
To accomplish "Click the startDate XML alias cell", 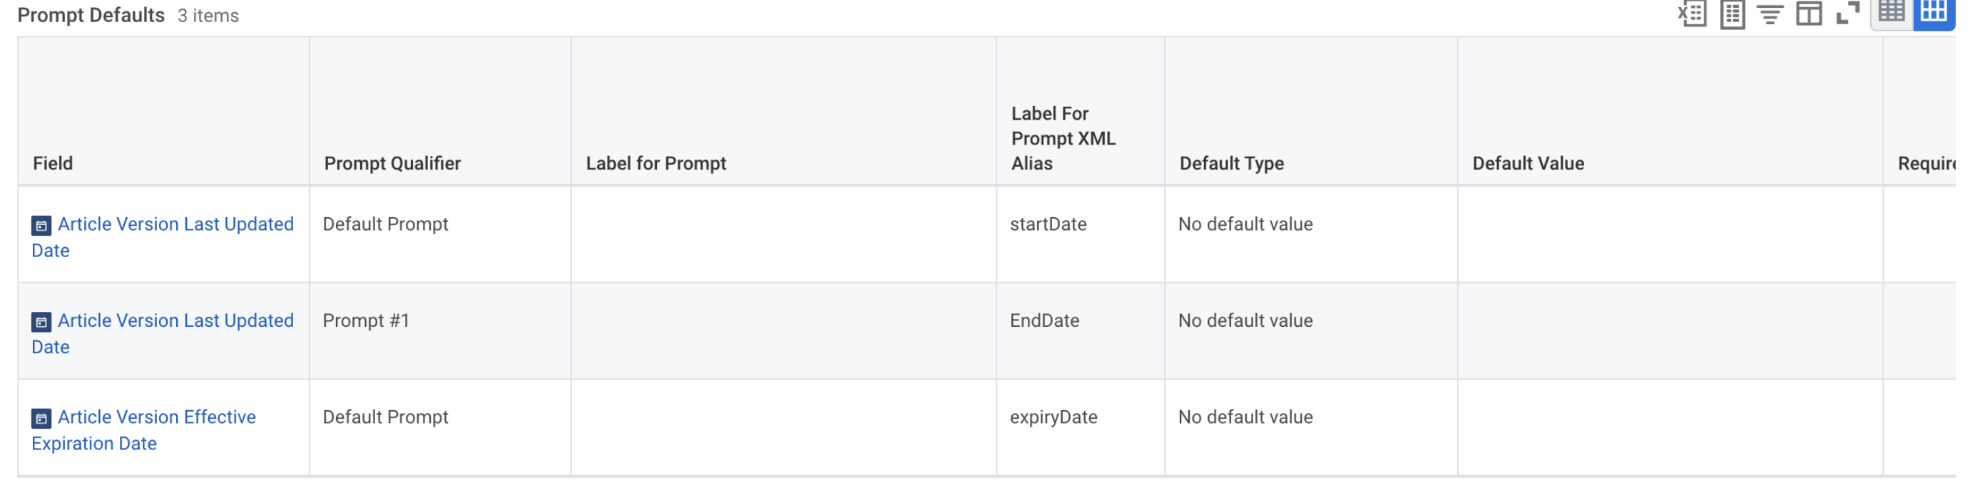I will (1048, 224).
